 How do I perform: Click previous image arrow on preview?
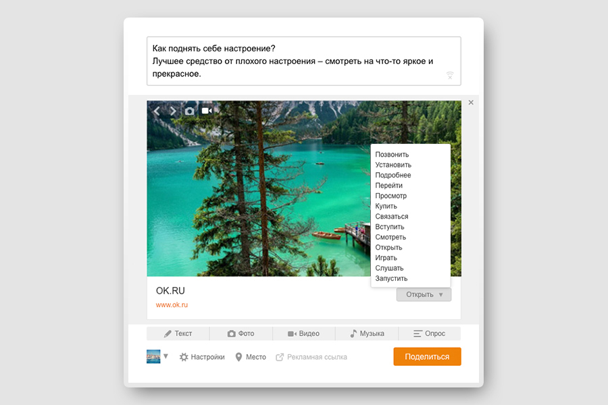point(157,111)
